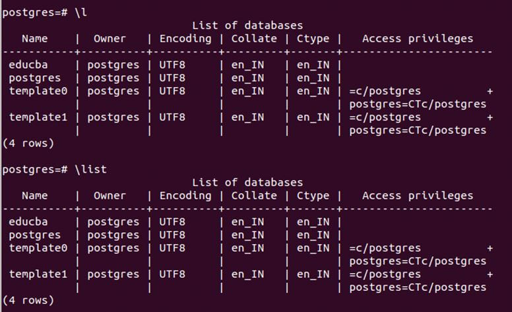Viewport: 512px width, 312px height.
Task: Click the template0 name in the \l output
Action: click(x=38, y=91)
